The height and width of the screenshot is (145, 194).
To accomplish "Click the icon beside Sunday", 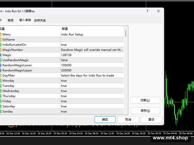I will (1, 111).
